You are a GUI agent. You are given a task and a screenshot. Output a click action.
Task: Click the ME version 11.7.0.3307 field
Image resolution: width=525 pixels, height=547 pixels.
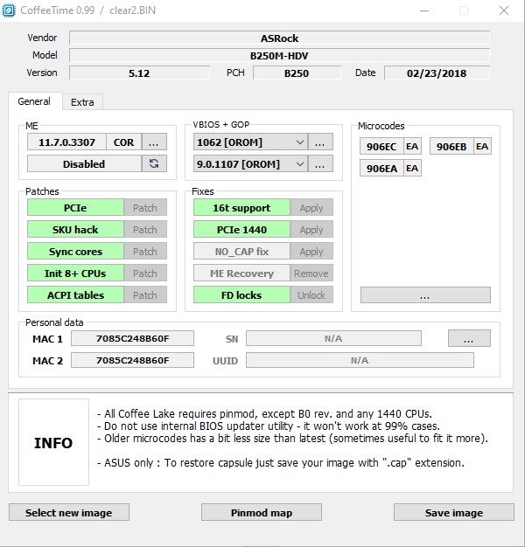pos(66,142)
